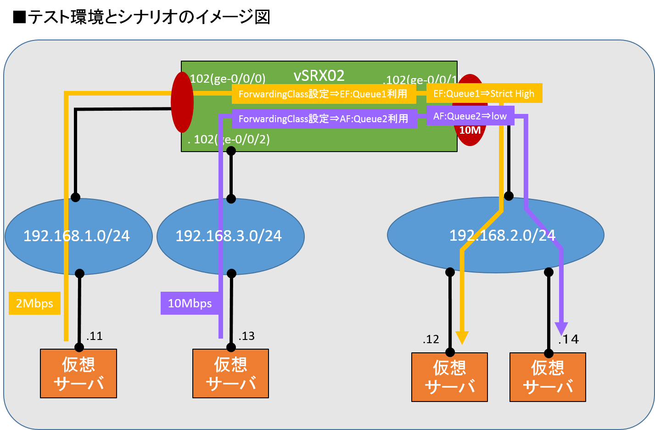Click the .102(ge-0/0/1) interface label
The height and width of the screenshot is (430, 655).
[x=420, y=80]
